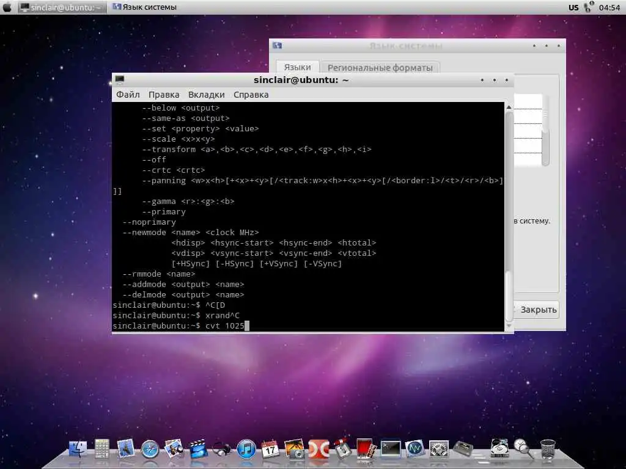Viewport: 626px width, 469px height.
Task: Switch to Язык системы taskbar button
Action: tap(145, 7)
